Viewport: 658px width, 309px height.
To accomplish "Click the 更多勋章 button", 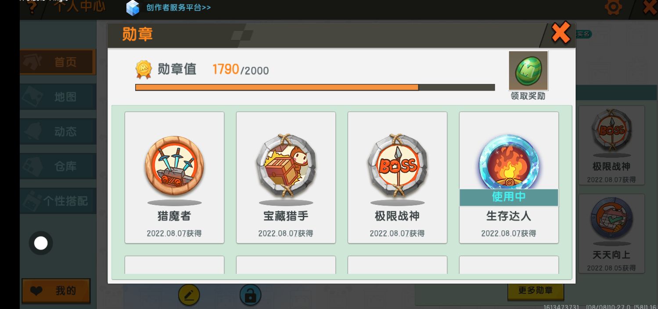I will [x=536, y=291].
